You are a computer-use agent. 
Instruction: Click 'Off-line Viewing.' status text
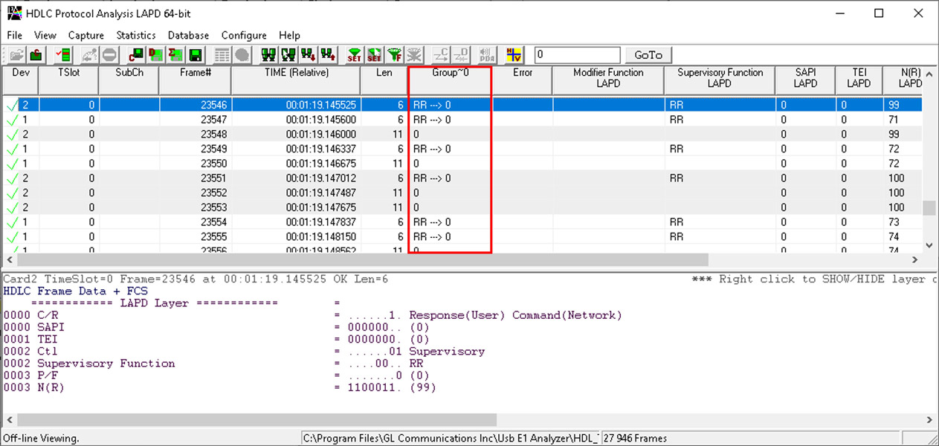(x=42, y=439)
